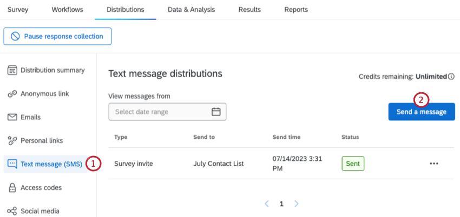Click the Text message speech bubble icon

coord(12,164)
